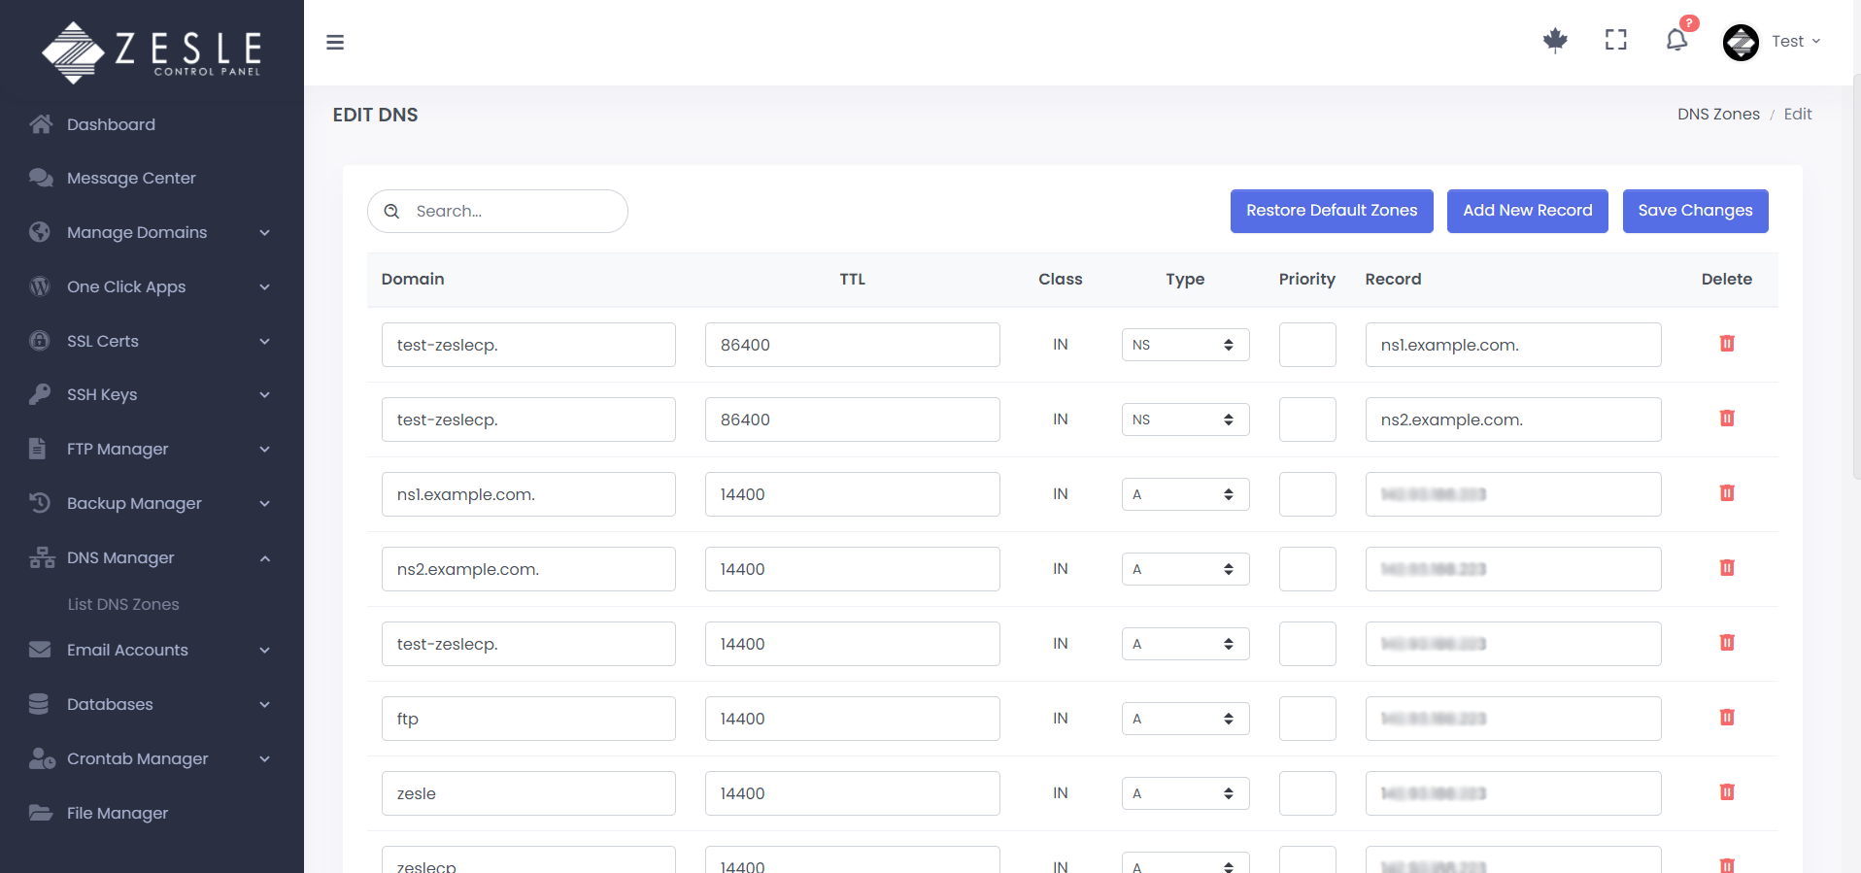Delete the ns1.example.com NS record
The height and width of the screenshot is (873, 1861).
(1726, 344)
